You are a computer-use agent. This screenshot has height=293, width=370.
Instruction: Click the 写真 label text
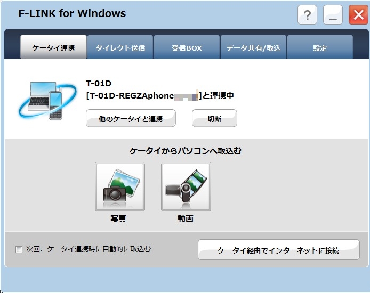(x=118, y=218)
